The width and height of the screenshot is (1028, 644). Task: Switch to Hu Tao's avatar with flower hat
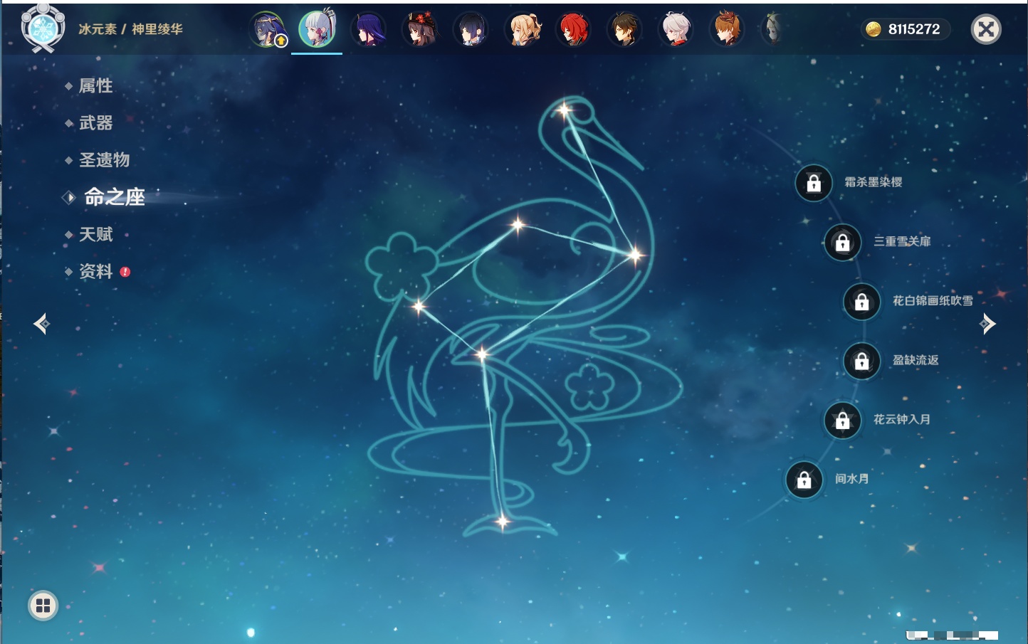pos(420,30)
